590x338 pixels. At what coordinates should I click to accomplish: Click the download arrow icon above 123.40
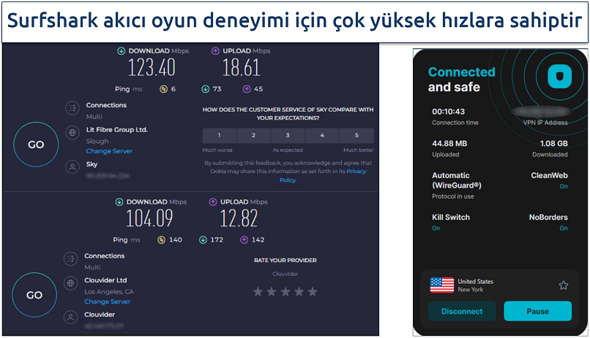tap(121, 51)
